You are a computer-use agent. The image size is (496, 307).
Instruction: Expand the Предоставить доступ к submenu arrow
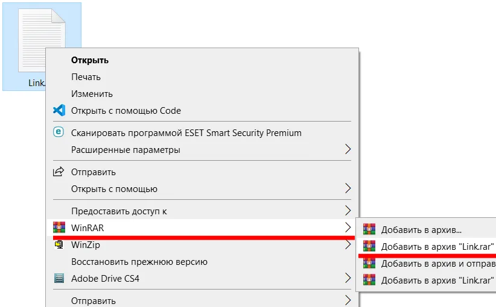(x=347, y=211)
